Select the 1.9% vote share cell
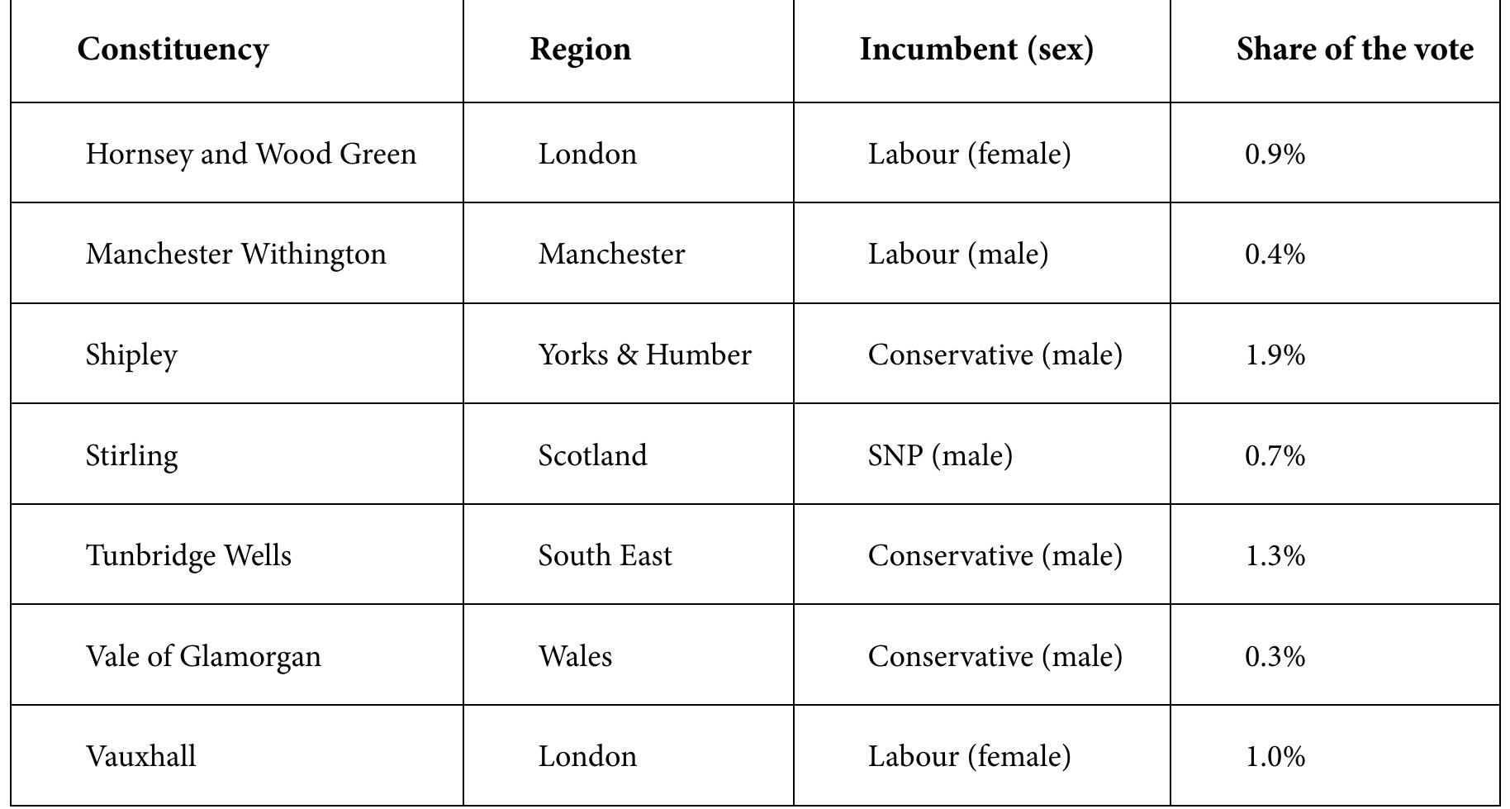This screenshot has width=1510, height=809. 1275,355
